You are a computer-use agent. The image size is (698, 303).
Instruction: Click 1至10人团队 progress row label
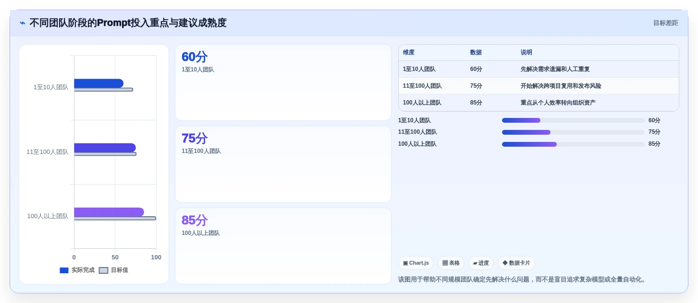click(415, 120)
